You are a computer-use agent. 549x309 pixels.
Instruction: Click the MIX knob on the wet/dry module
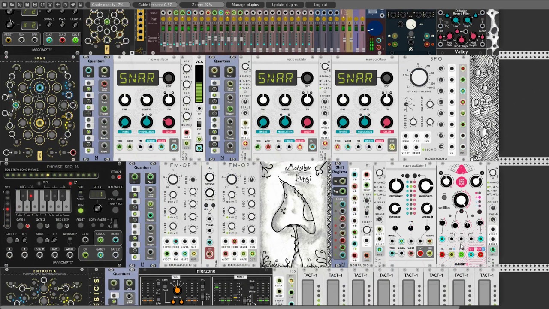411,24
